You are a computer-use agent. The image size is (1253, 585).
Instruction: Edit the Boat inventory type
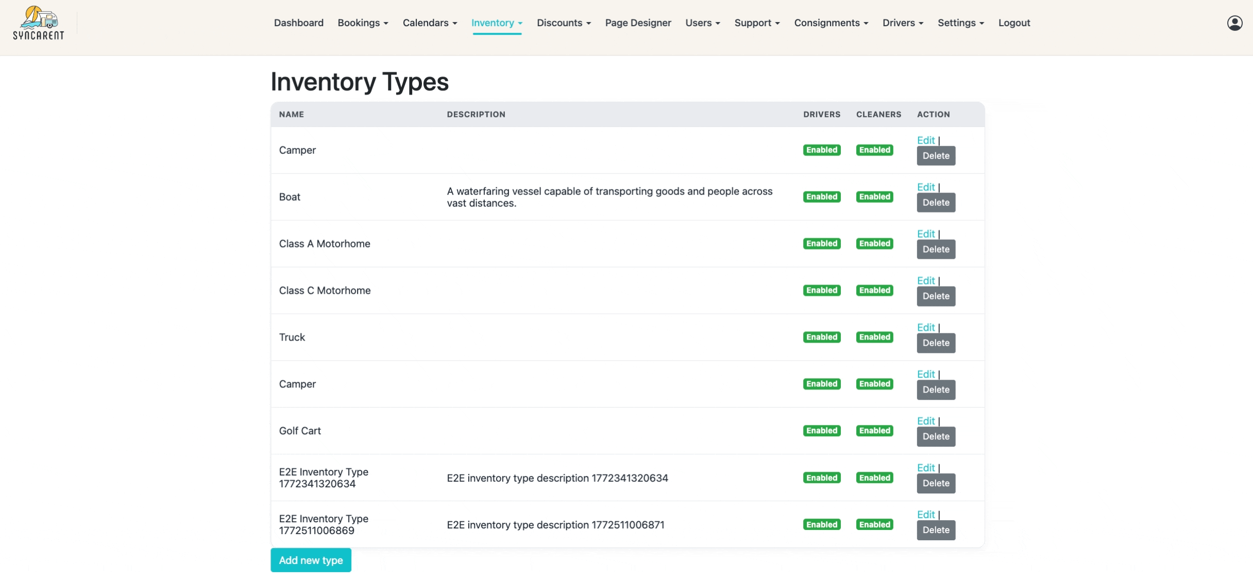[x=925, y=187]
